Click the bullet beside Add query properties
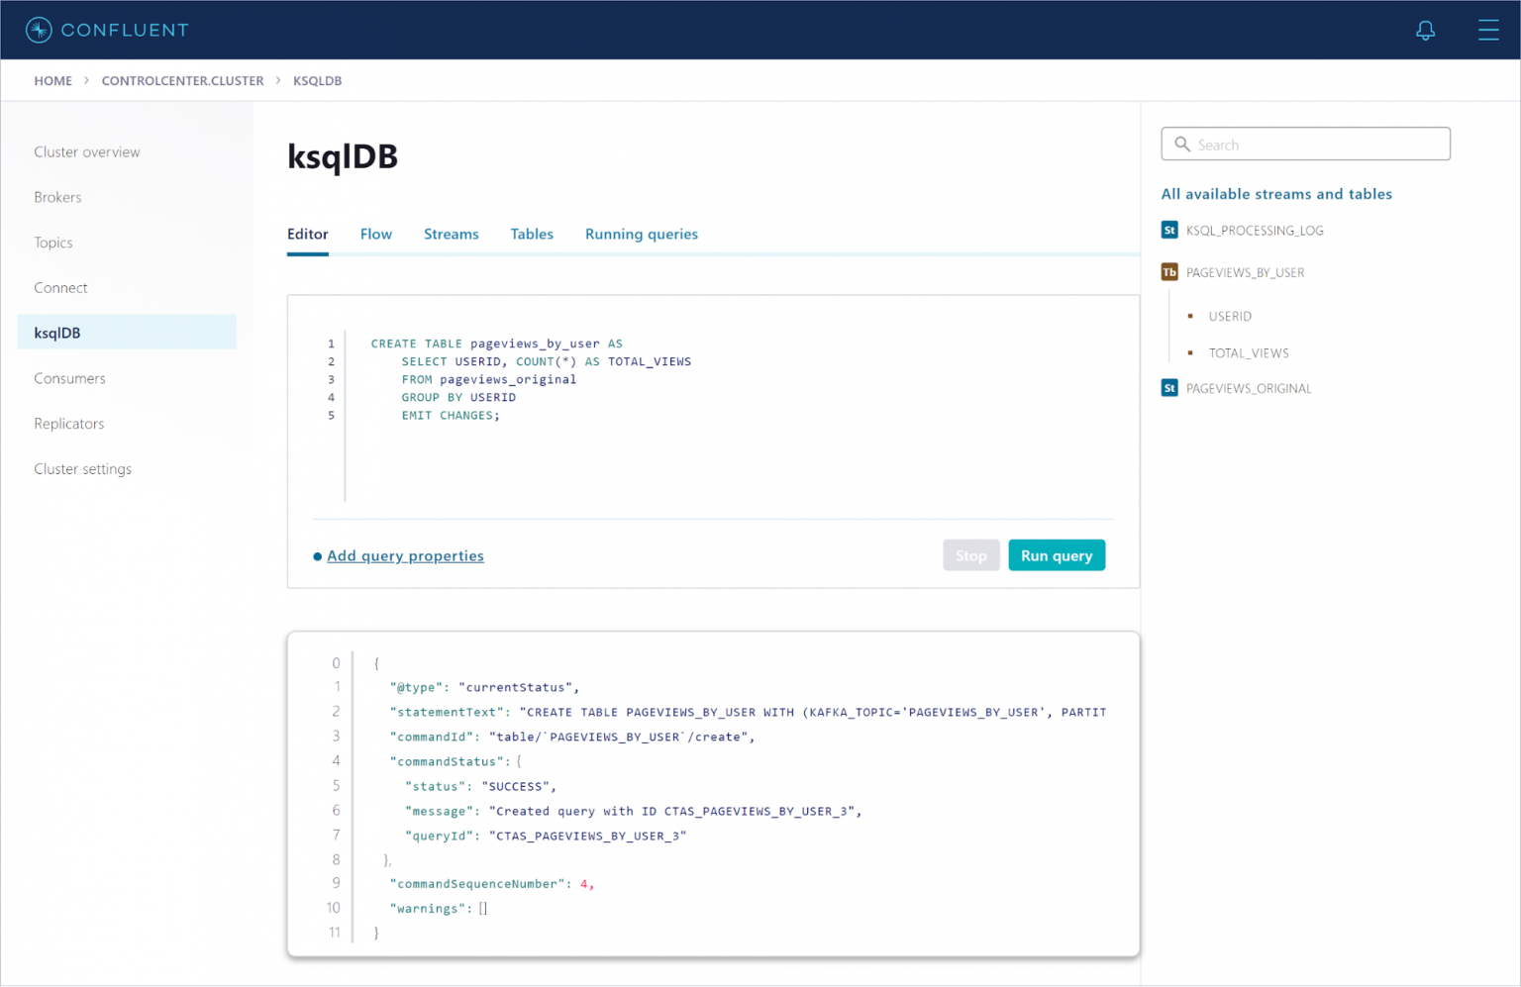This screenshot has height=987, width=1521. [318, 556]
